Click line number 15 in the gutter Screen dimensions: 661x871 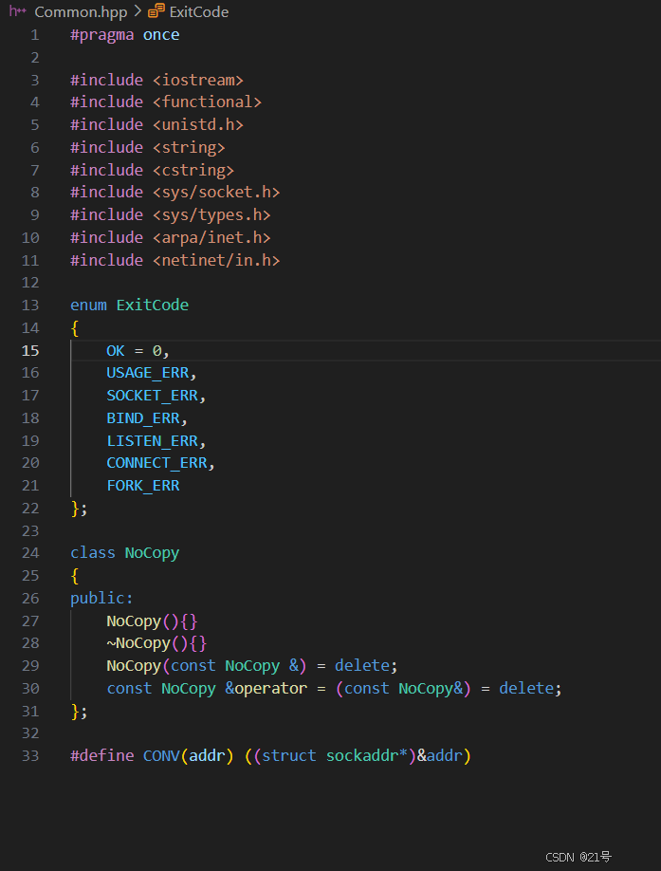point(30,350)
